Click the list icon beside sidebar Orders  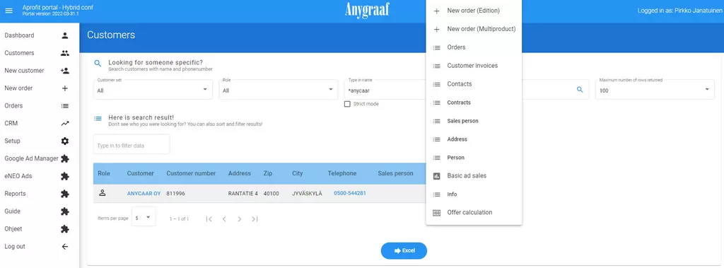(65, 106)
